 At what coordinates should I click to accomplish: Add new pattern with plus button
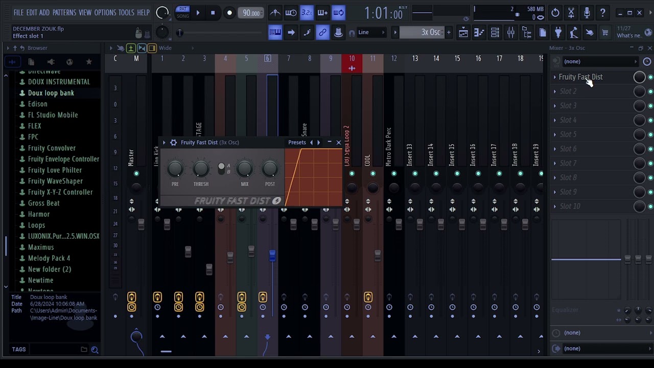point(449,33)
